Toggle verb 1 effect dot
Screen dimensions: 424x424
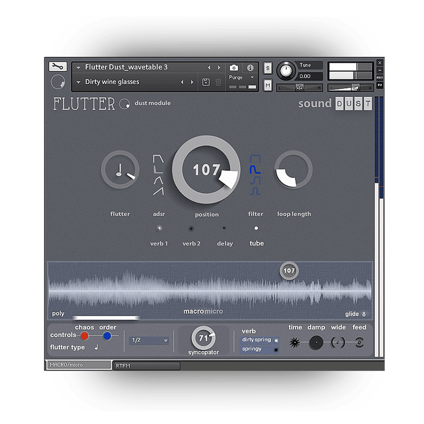pos(159,228)
